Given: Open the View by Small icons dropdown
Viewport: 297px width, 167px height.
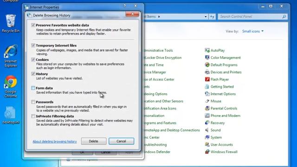Looking at the screenshot, I should 253,31.
